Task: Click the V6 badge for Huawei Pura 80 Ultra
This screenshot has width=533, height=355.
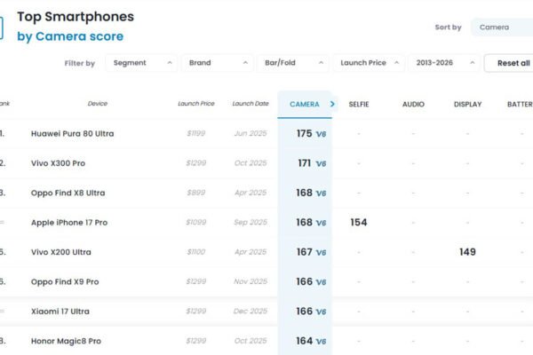Action: coord(321,134)
